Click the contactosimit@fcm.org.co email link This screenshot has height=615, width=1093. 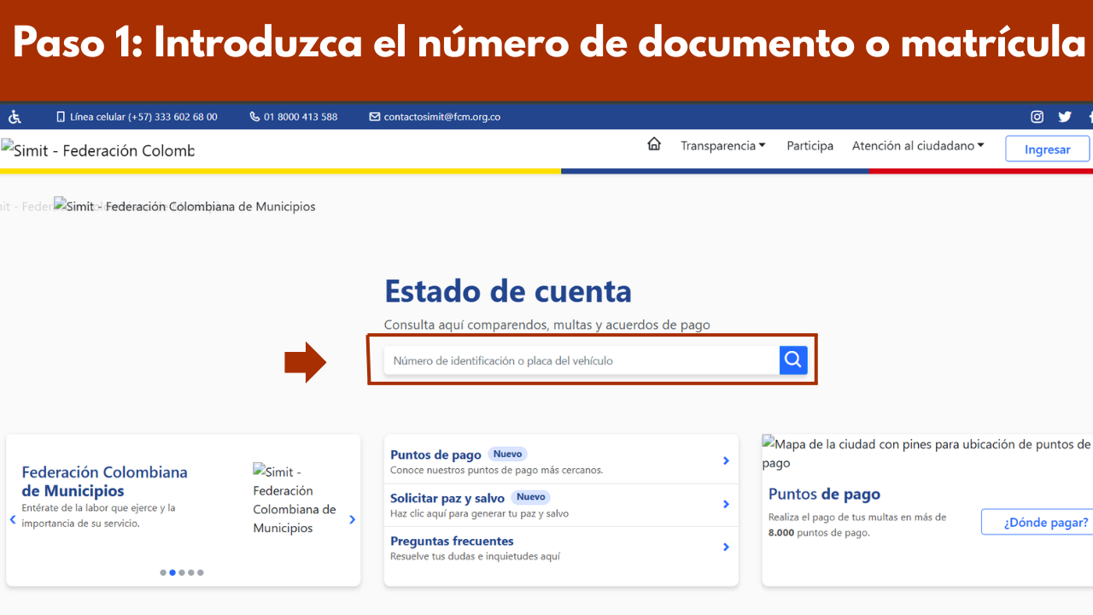pos(441,117)
